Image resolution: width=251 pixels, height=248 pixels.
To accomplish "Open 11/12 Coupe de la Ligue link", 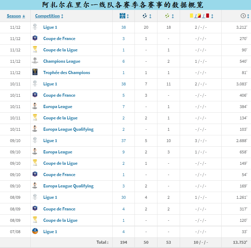I will point(60,50).
